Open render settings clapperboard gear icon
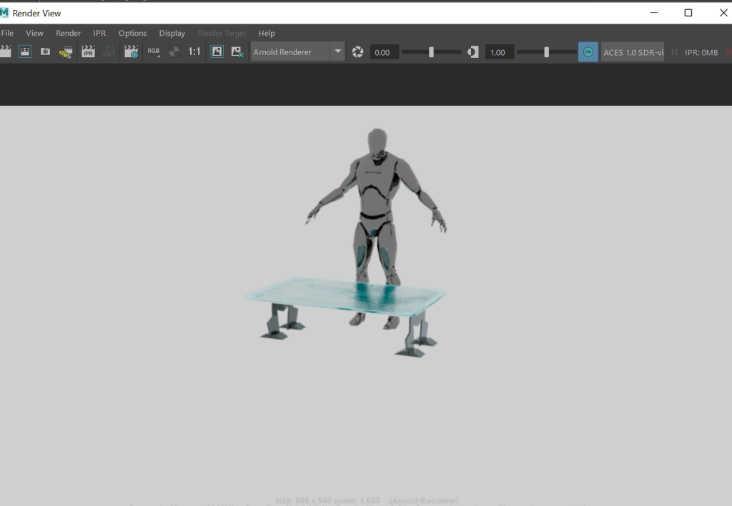This screenshot has width=732, height=506. point(131,51)
